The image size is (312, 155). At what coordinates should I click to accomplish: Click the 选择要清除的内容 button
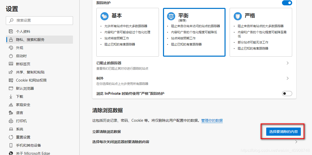[x=283, y=132]
